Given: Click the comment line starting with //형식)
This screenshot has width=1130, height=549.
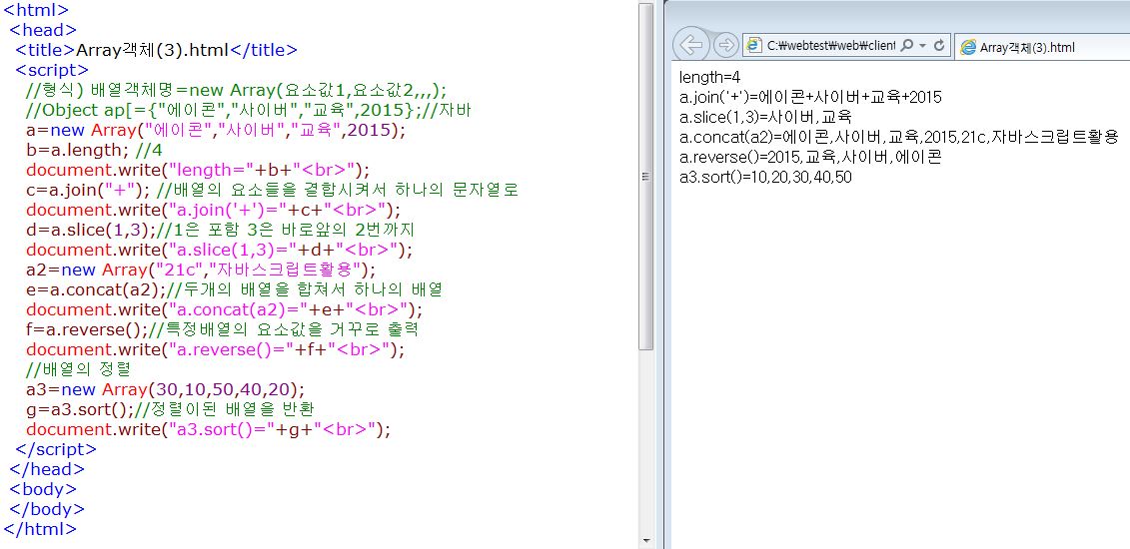Looking at the screenshot, I should pos(237,90).
